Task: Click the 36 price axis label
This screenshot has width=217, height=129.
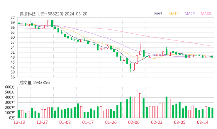Action: coord(13,77)
